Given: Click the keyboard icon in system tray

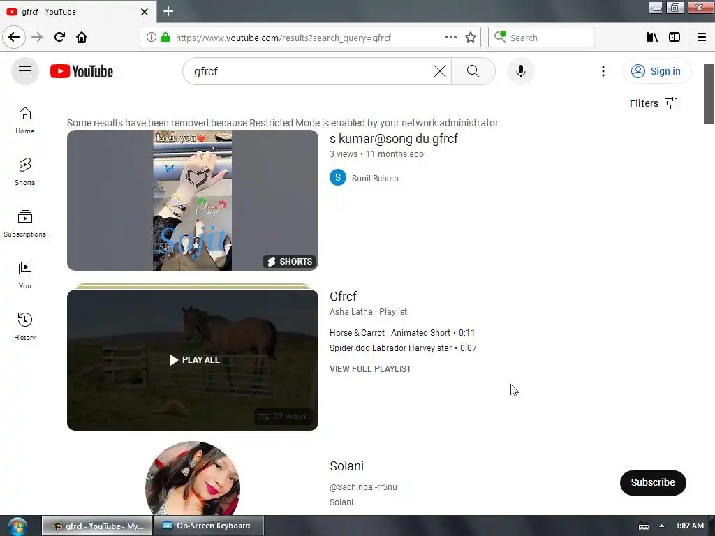Looking at the screenshot, I should tap(643, 526).
